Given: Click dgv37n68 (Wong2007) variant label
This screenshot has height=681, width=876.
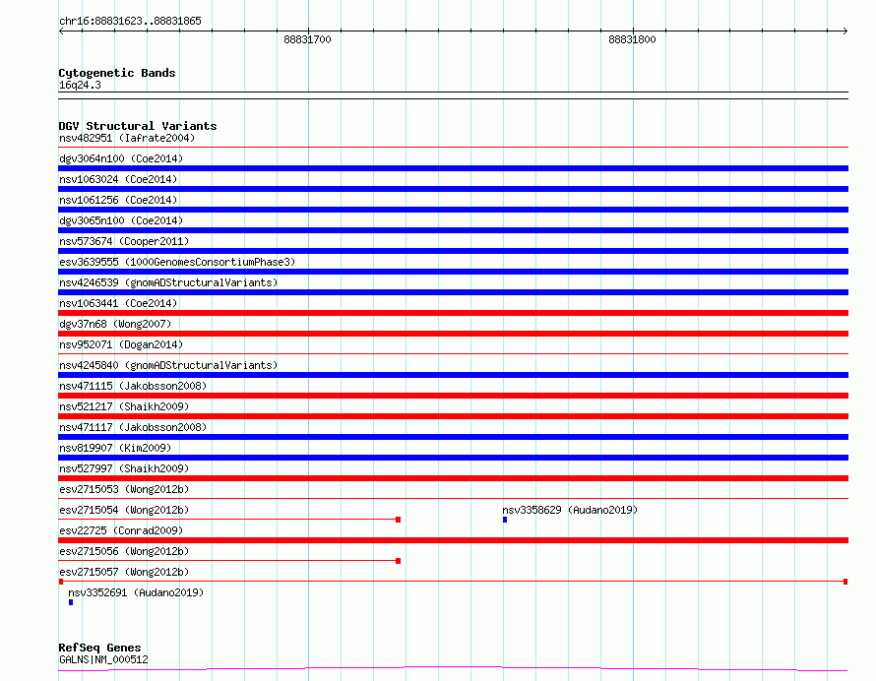Looking at the screenshot, I should (115, 324).
